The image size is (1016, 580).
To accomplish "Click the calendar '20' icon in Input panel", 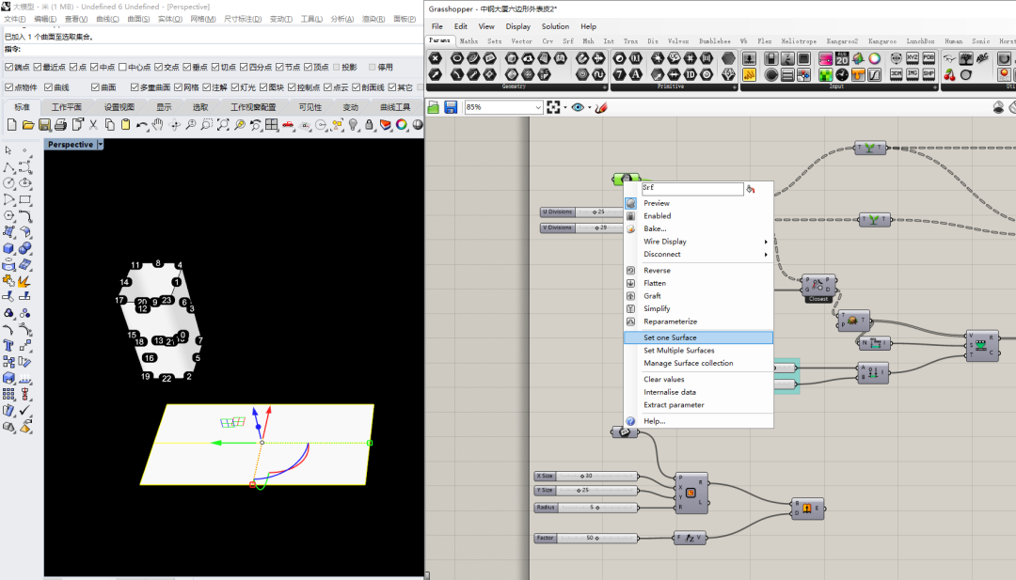I will tap(842, 59).
